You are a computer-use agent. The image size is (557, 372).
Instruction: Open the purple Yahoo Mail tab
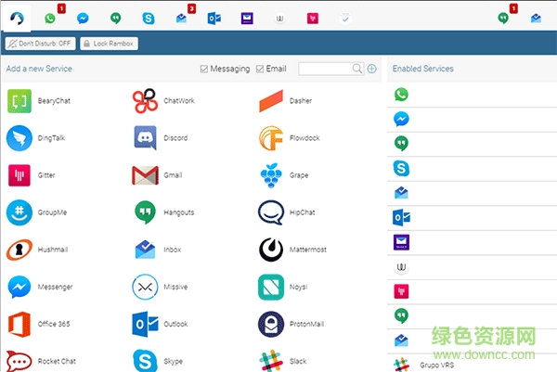(247, 19)
